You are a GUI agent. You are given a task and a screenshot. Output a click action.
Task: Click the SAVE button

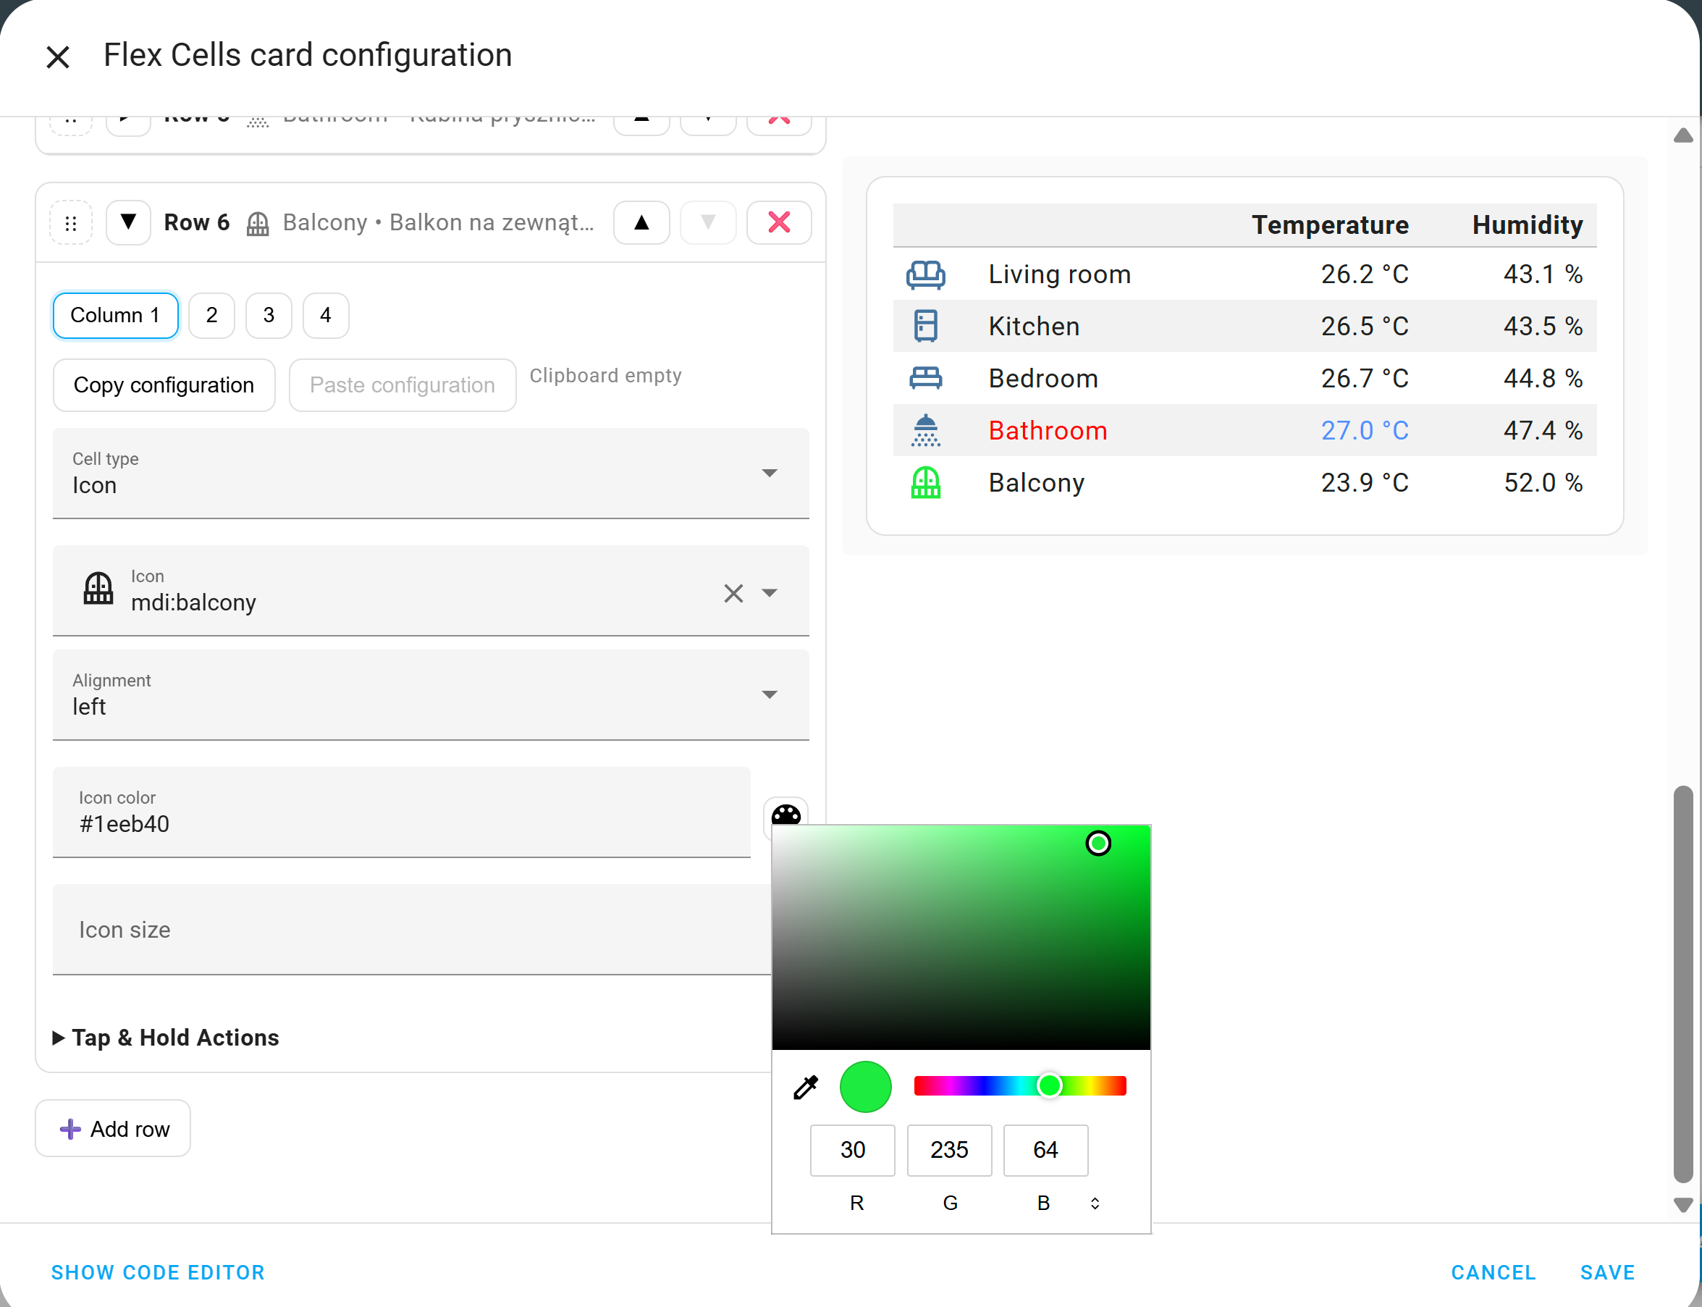pyautogui.click(x=1607, y=1272)
